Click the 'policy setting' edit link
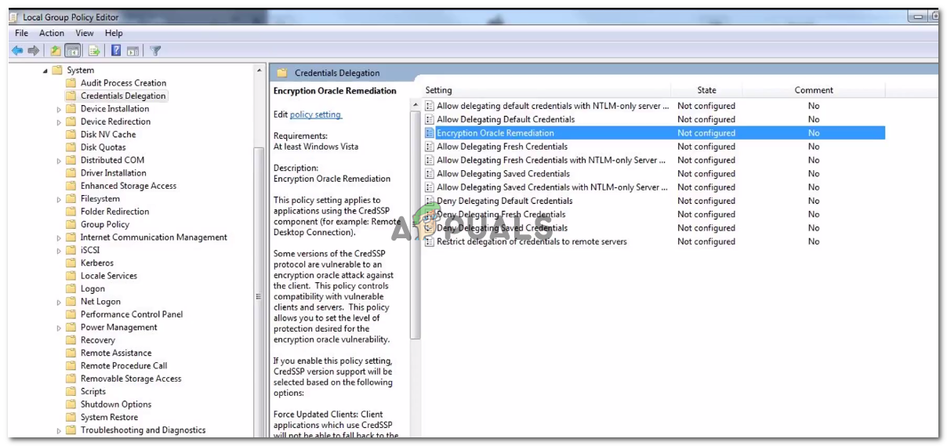The height and width of the screenshot is (446, 947). click(315, 114)
